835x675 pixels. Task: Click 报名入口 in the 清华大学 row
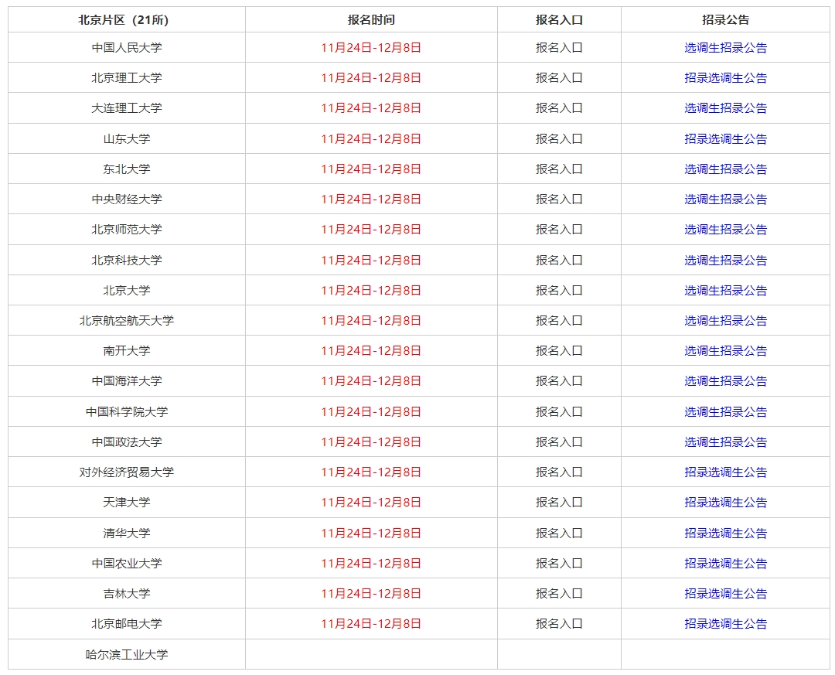click(x=559, y=534)
